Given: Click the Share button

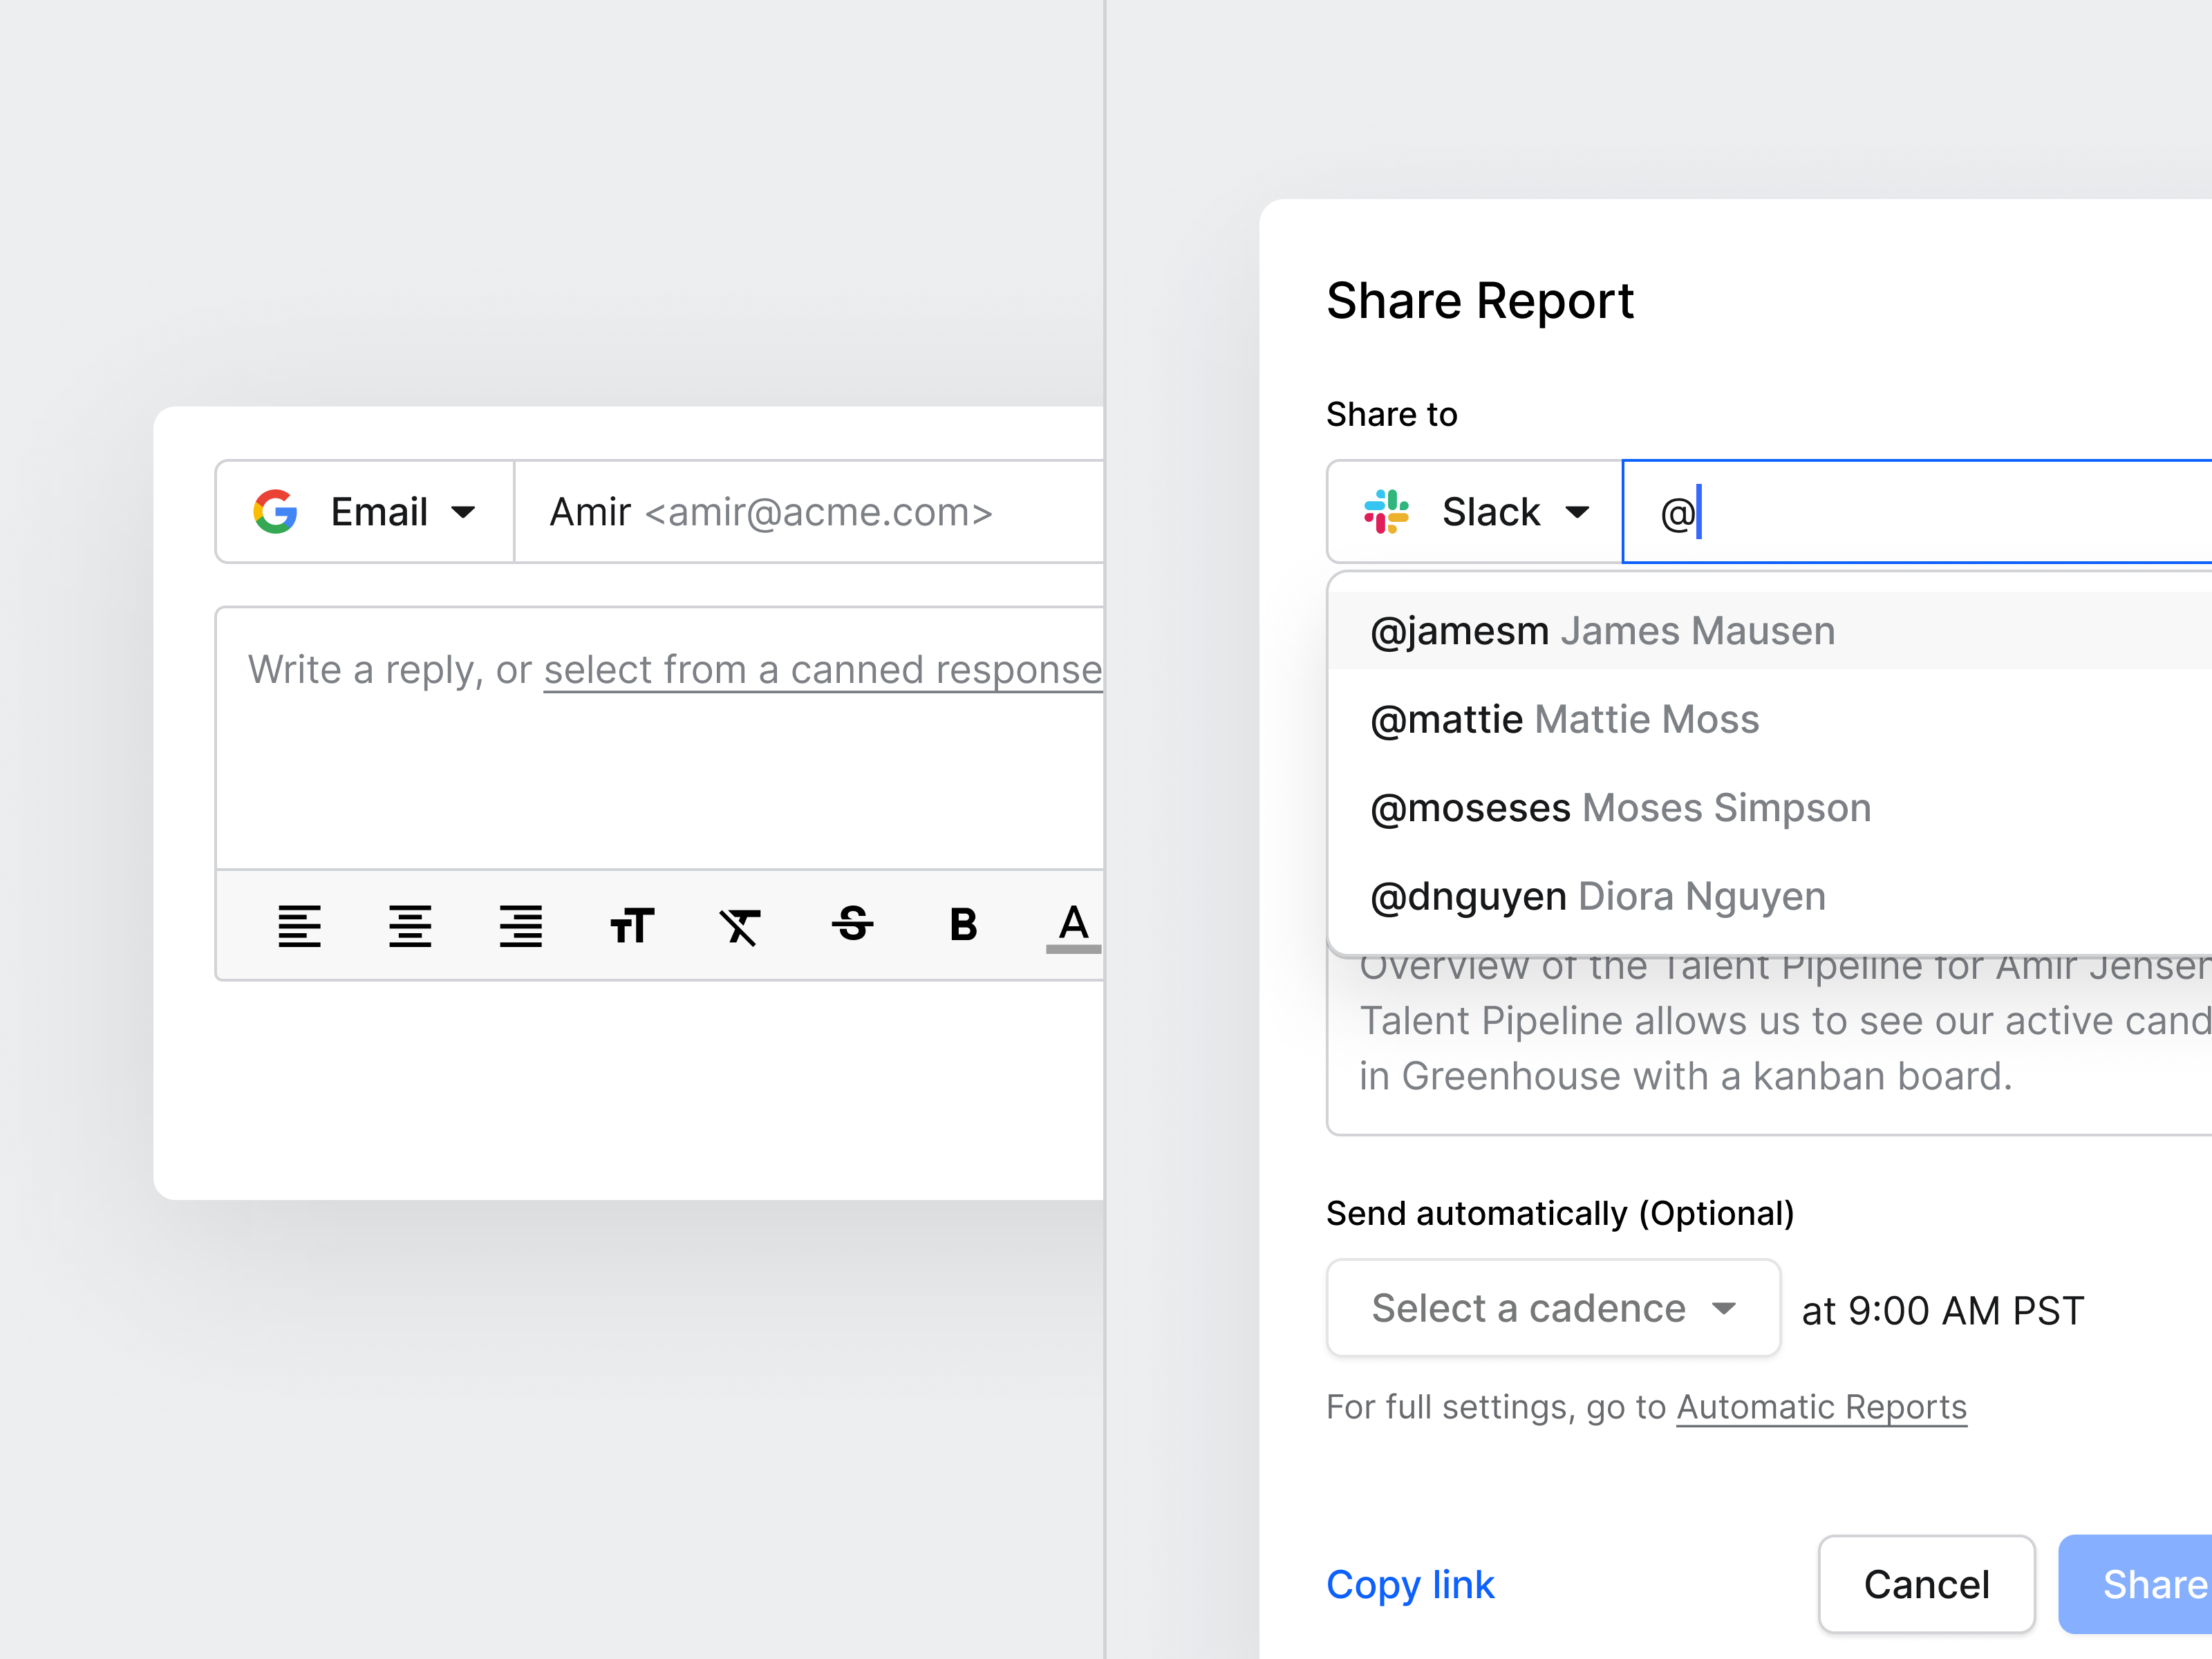Looking at the screenshot, I should [x=2136, y=1585].
